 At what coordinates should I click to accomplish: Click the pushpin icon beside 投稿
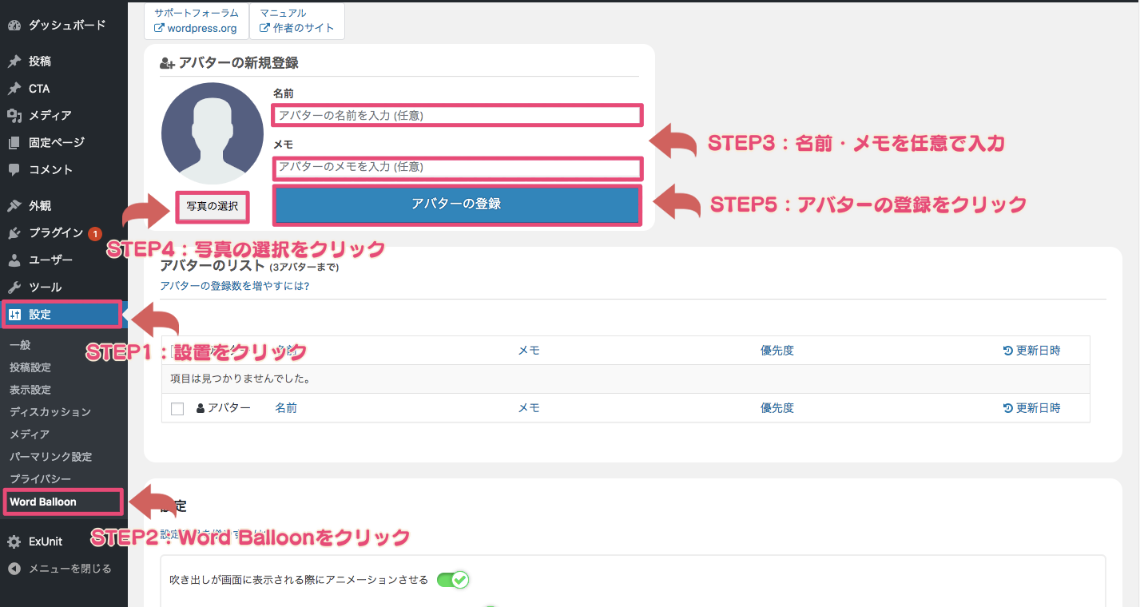pyautogui.click(x=14, y=61)
